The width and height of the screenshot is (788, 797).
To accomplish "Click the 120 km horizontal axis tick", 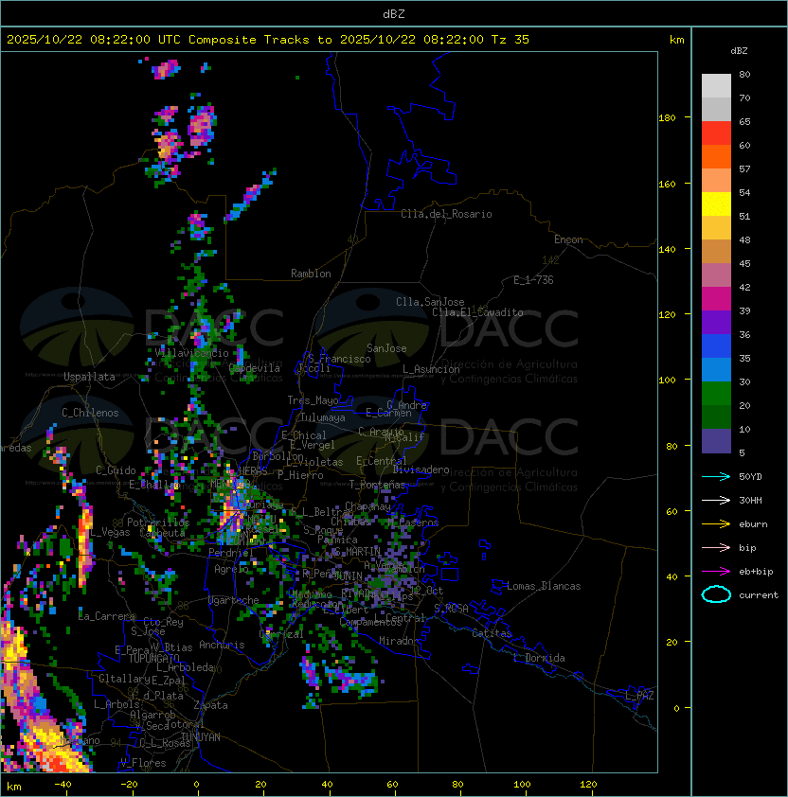I will [587, 785].
